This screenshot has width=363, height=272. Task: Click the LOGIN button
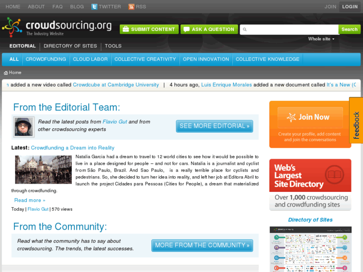(350, 6)
